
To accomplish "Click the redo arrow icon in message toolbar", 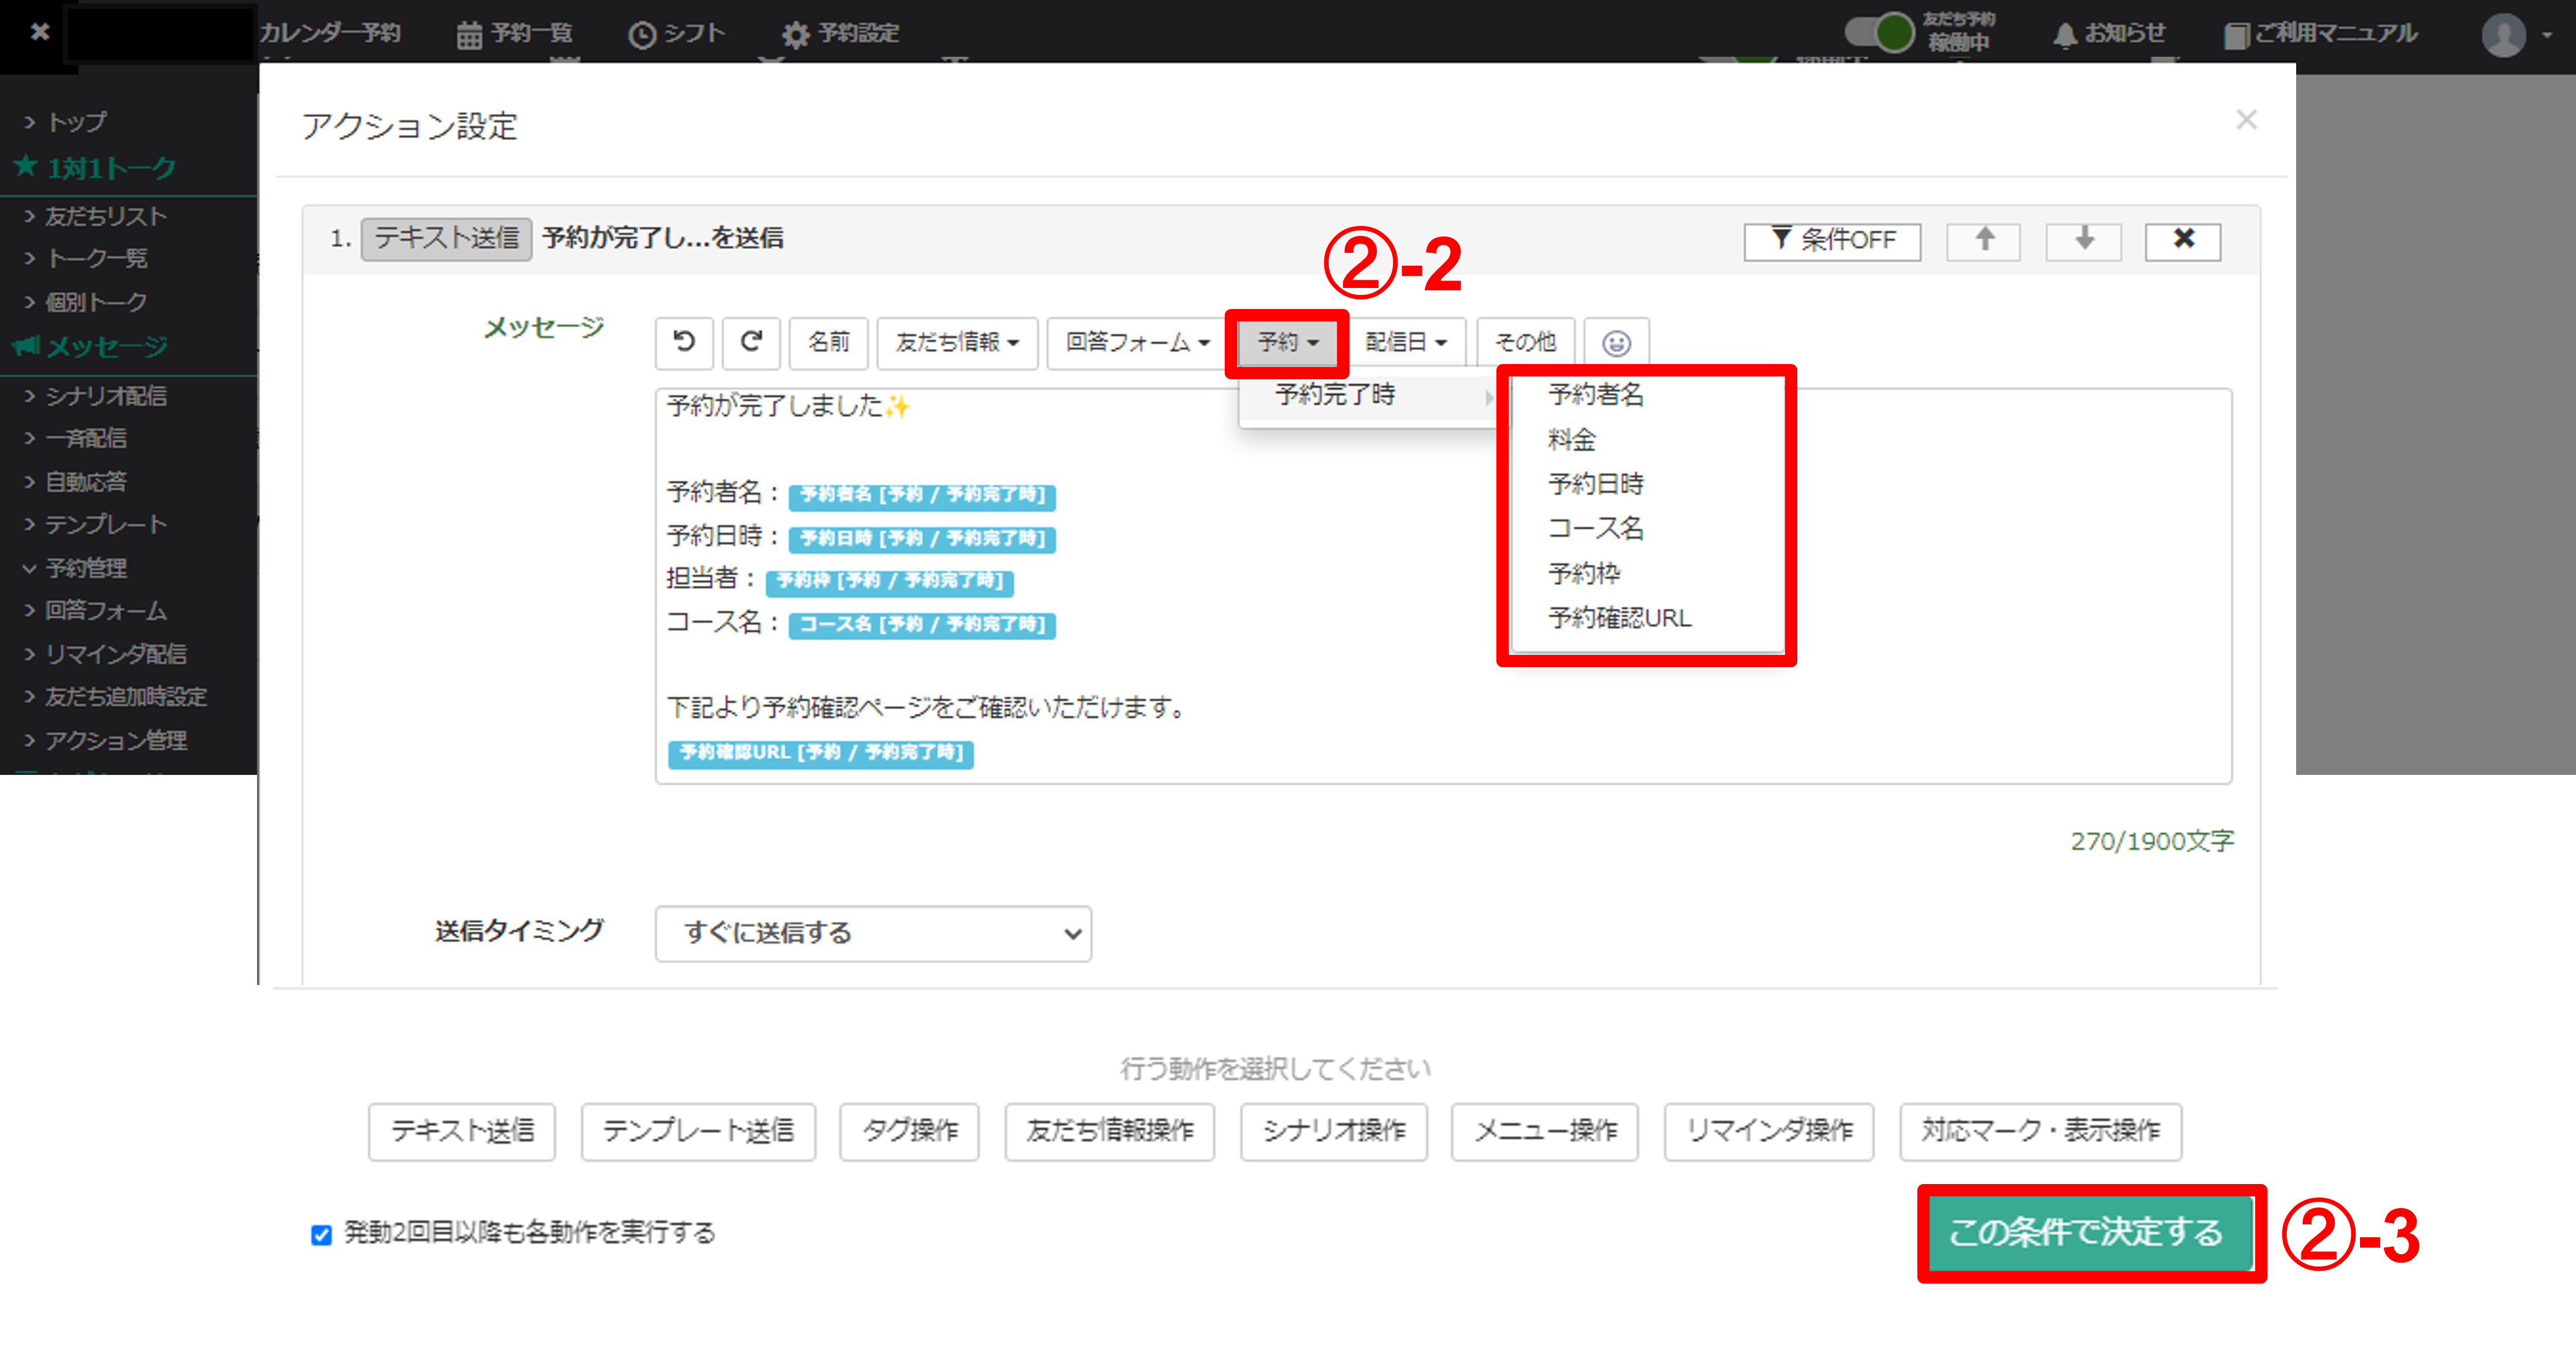I will click(x=751, y=343).
